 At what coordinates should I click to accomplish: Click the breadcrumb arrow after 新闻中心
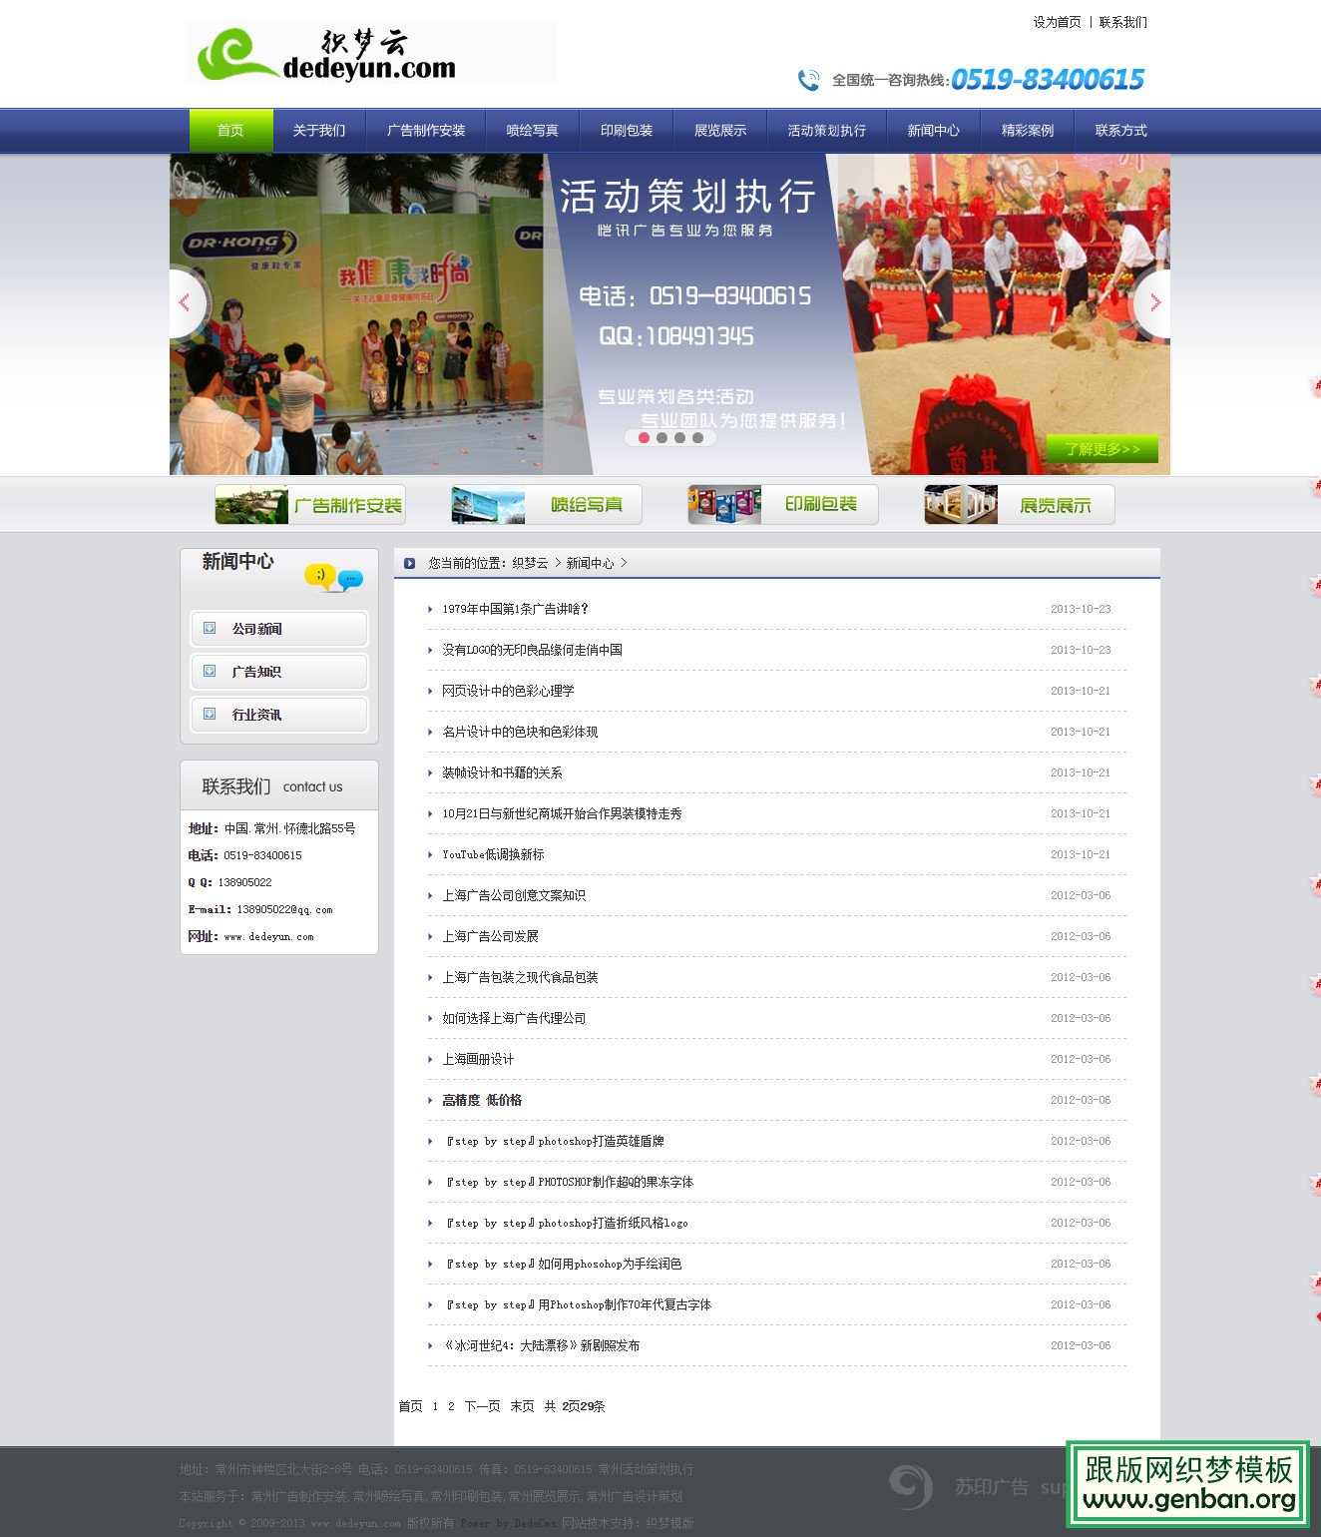point(626,563)
